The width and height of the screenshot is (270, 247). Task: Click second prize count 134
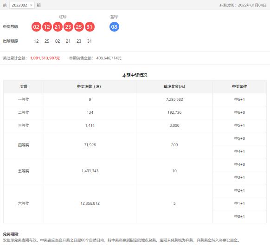[90, 112]
